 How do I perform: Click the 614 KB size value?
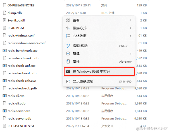(142, 96)
